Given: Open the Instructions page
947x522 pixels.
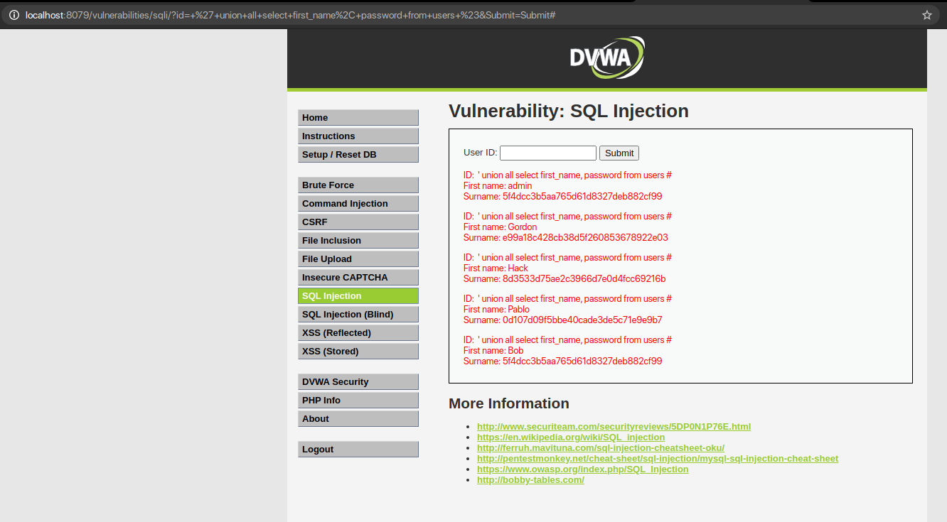Looking at the screenshot, I should coord(358,136).
